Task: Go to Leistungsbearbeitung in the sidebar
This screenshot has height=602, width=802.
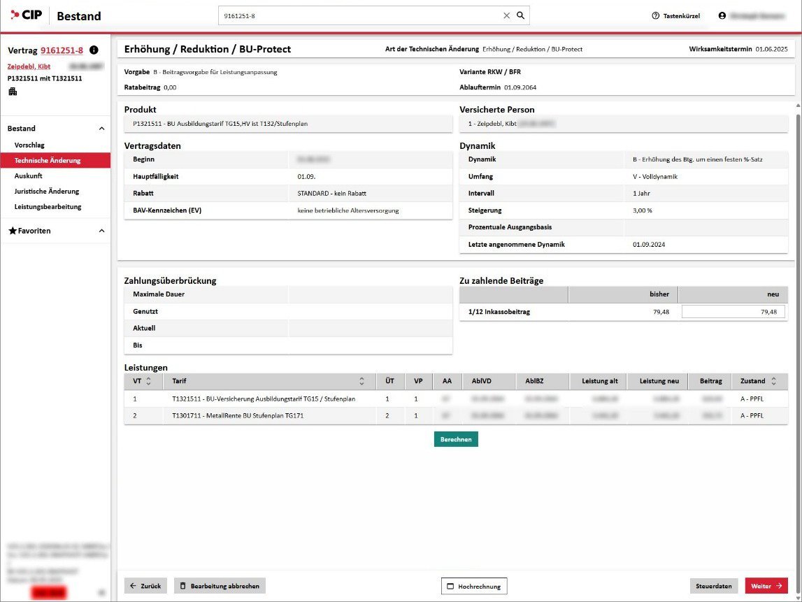Action: click(x=48, y=206)
